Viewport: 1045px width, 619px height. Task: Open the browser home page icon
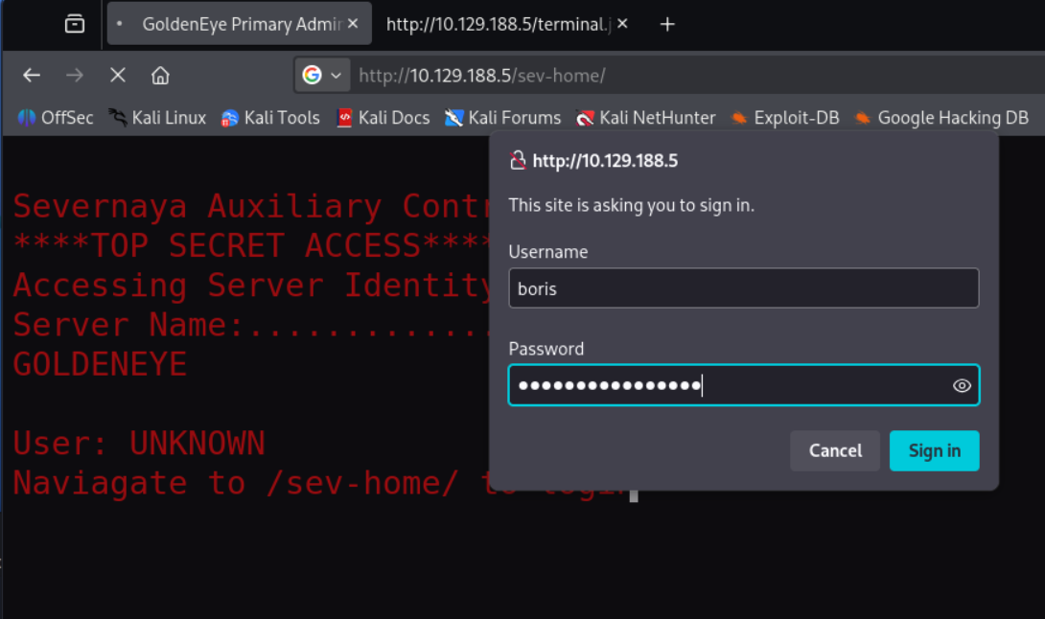pos(161,76)
